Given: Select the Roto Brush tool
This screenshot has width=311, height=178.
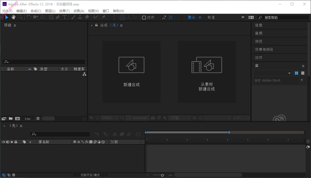Looking at the screenshot, I should [95, 17].
